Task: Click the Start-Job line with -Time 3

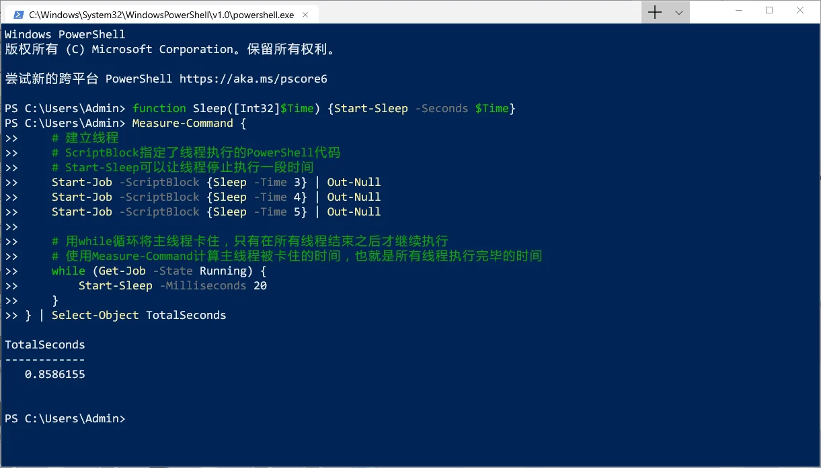Action: (215, 182)
